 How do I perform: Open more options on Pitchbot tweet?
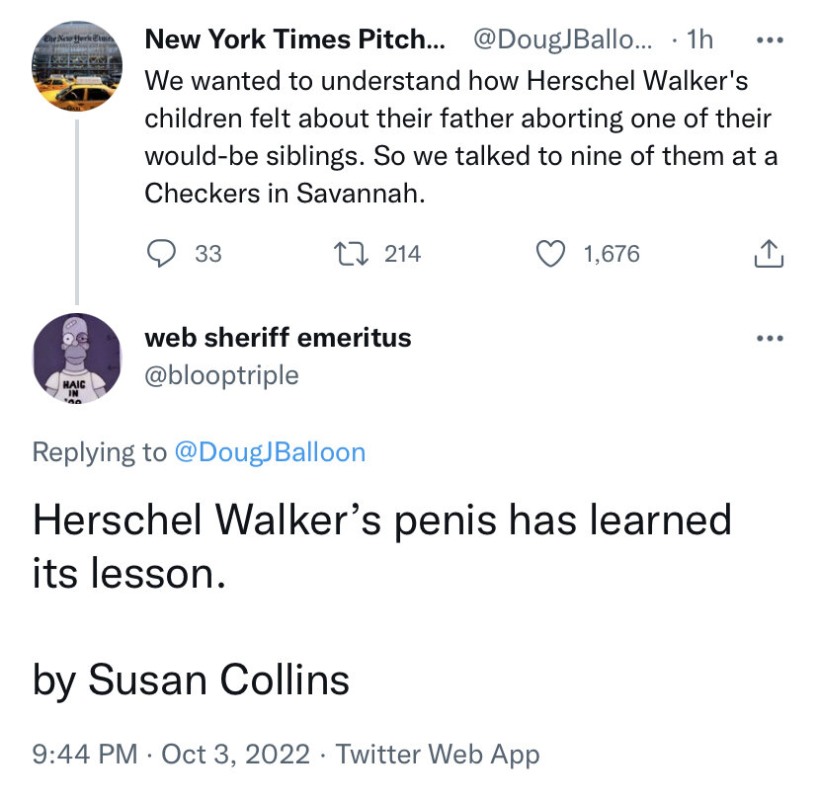[769, 41]
